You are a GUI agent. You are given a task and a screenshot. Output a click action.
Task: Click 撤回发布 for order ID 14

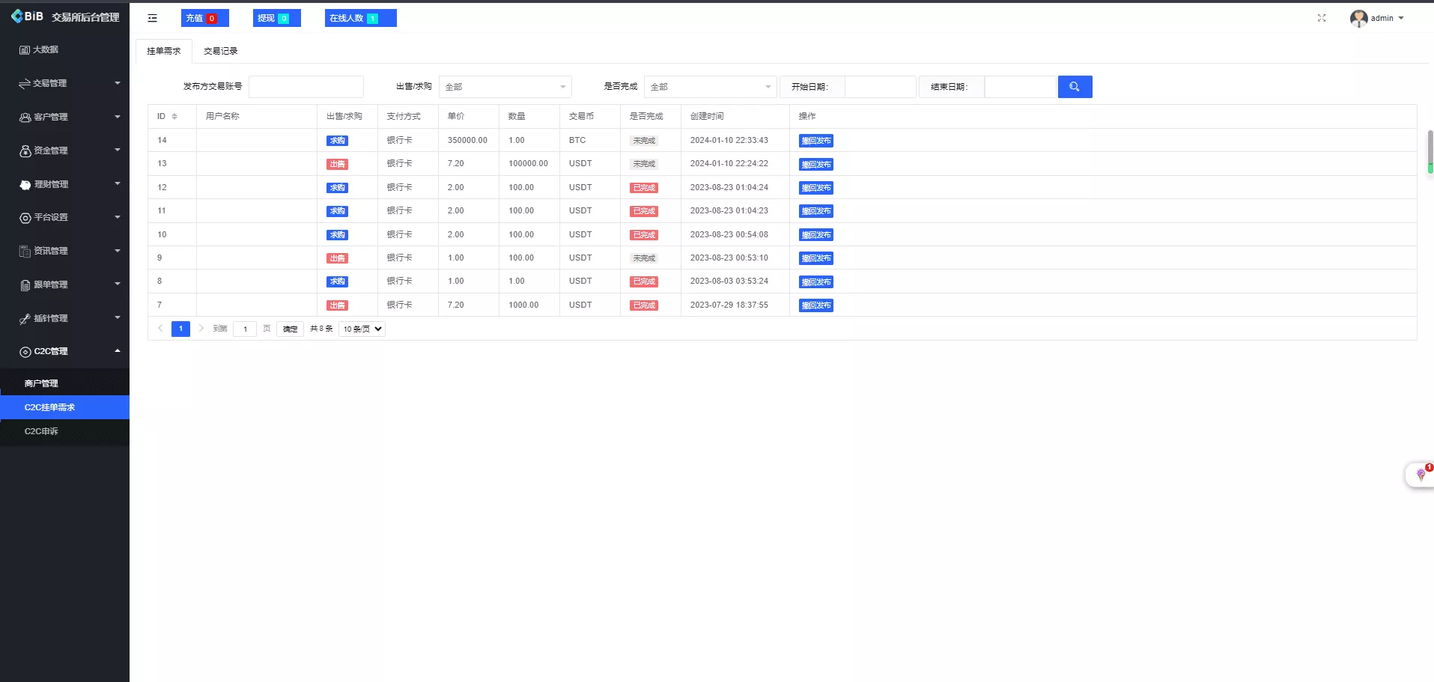coord(815,141)
